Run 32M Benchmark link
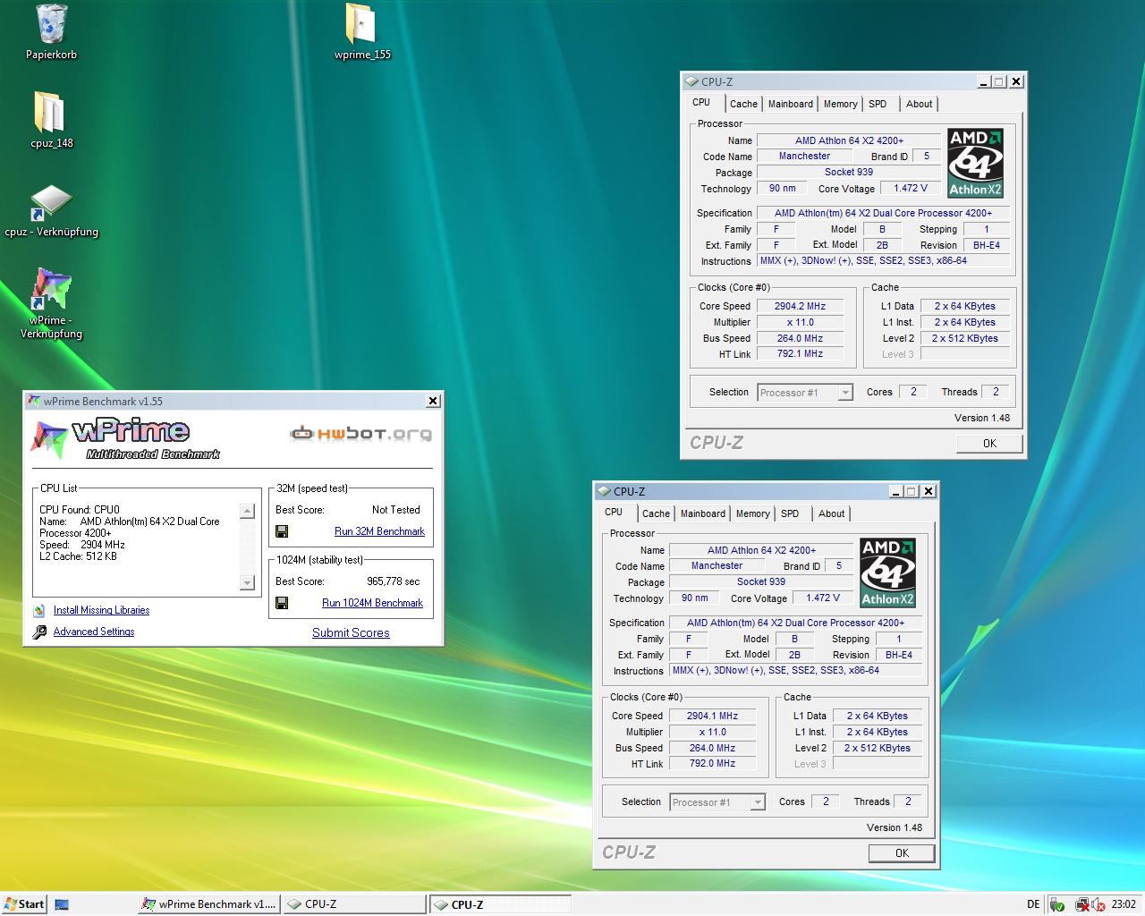Image resolution: width=1145 pixels, height=916 pixels. (x=379, y=531)
